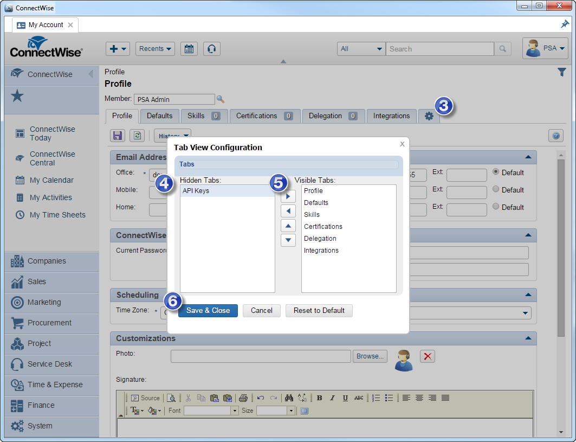This screenshot has height=442, width=576.
Task: Open the Time Zone dropdown arrow
Action: pos(525,313)
